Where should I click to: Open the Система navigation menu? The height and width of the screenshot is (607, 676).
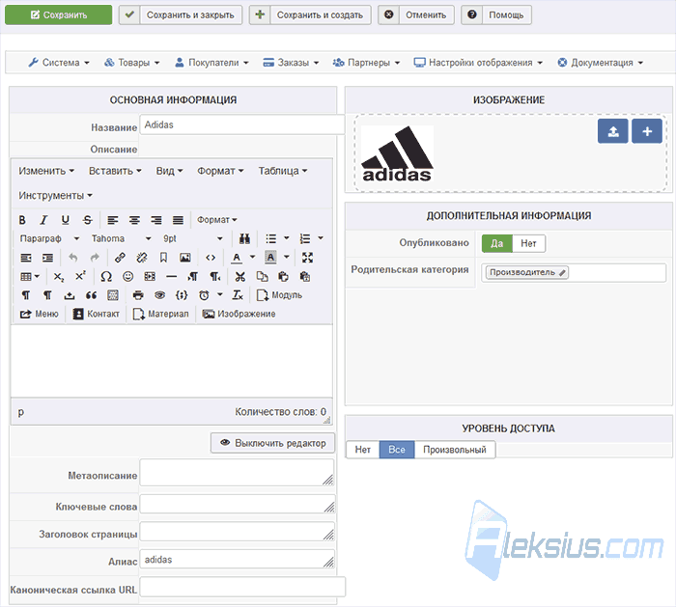point(59,63)
